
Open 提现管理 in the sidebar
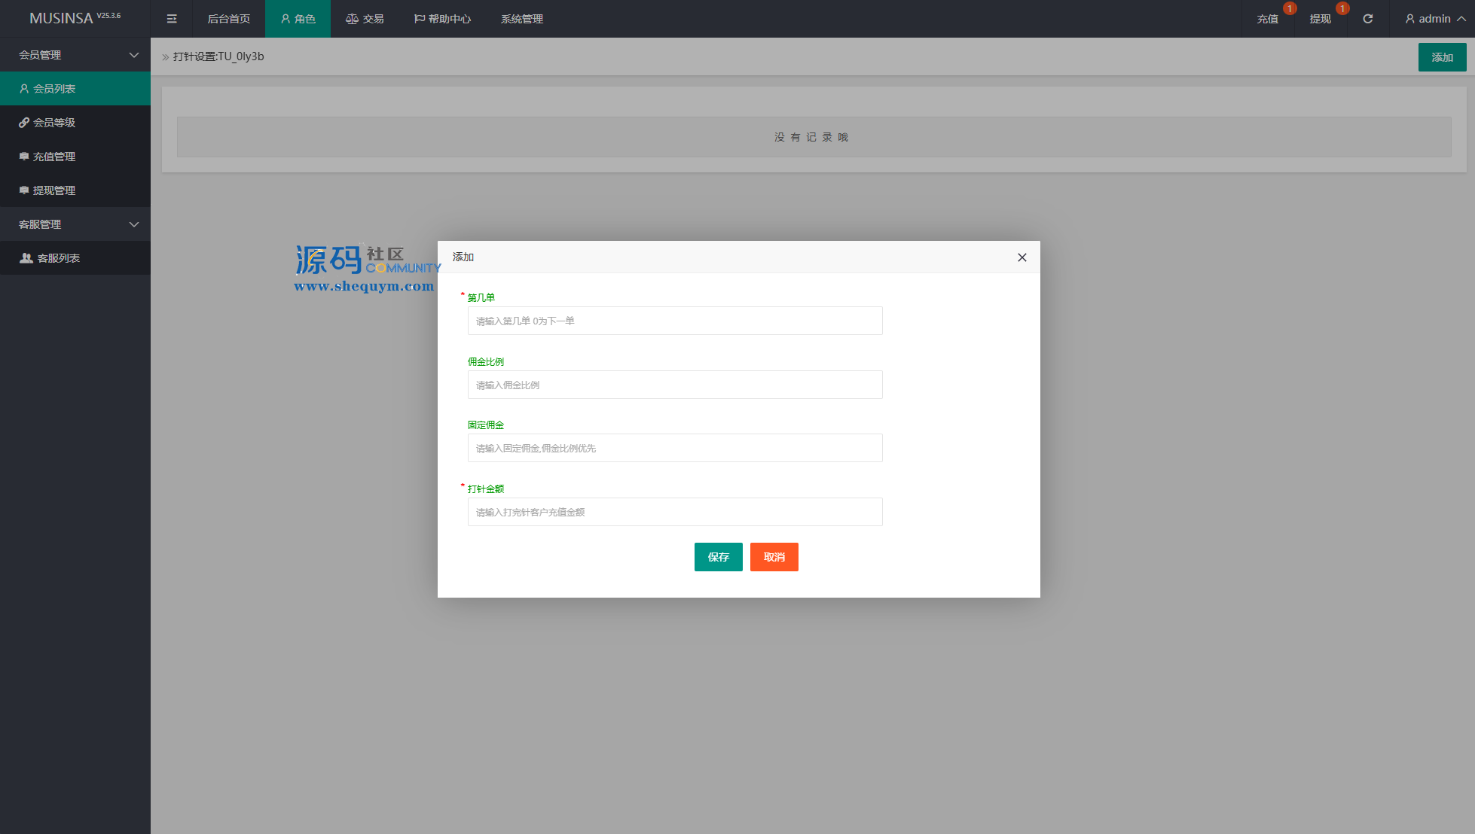pyautogui.click(x=54, y=190)
